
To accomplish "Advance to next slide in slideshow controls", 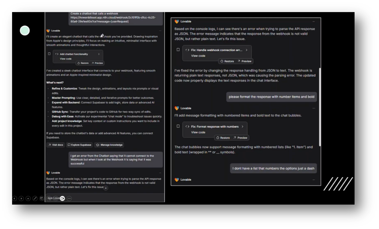I will pyautogui.click(x=21, y=198).
